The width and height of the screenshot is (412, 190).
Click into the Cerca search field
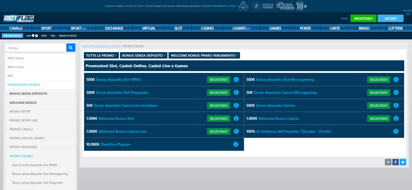click(36, 48)
